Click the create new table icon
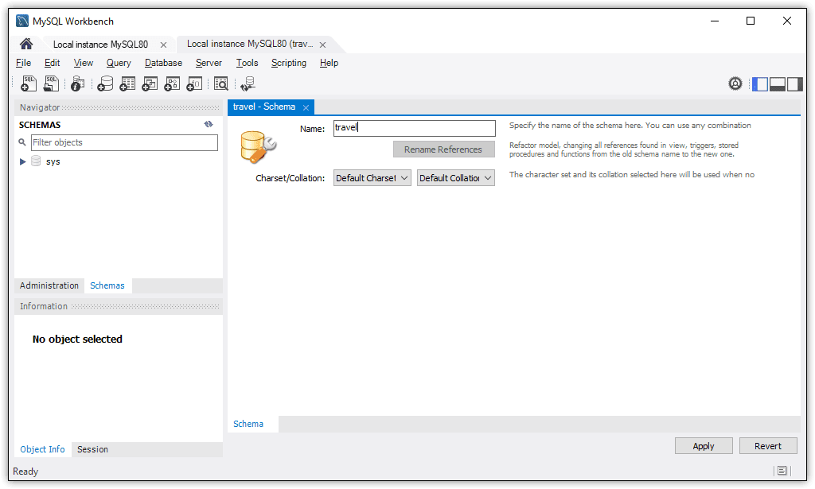 click(127, 83)
